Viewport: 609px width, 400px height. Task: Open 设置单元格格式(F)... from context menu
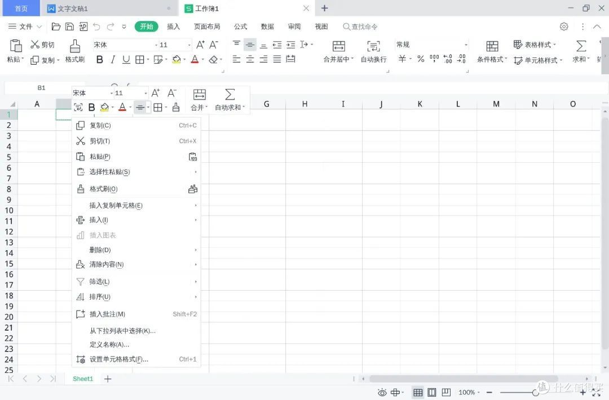click(136, 359)
